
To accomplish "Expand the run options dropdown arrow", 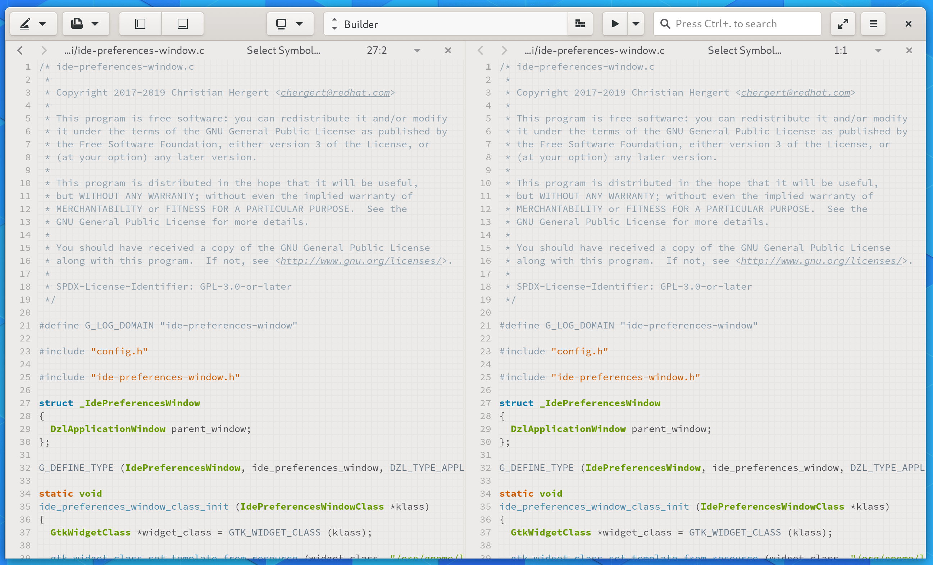I will [636, 23].
